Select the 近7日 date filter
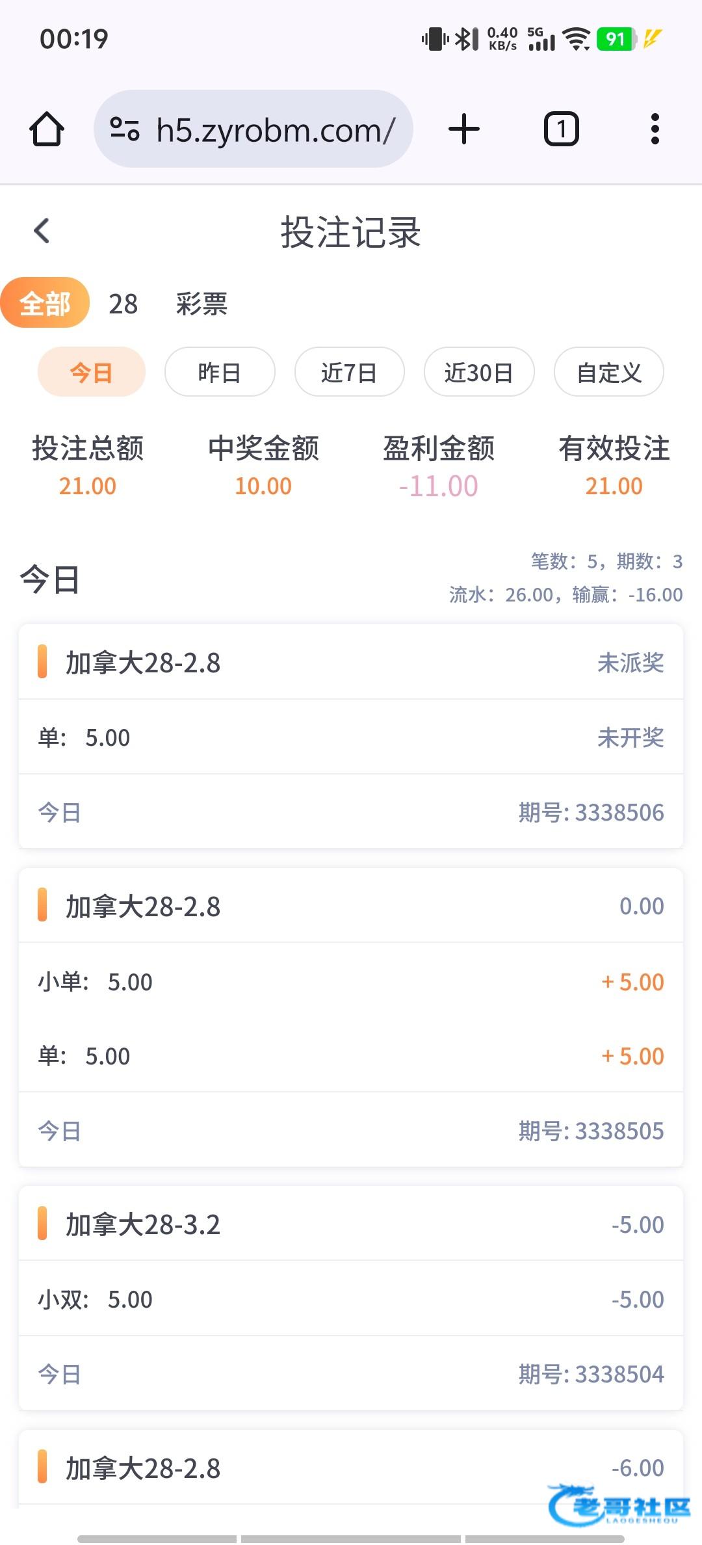 349,373
